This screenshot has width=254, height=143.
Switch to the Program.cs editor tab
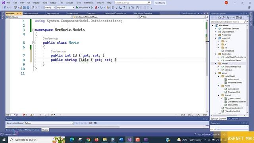point(92,13)
